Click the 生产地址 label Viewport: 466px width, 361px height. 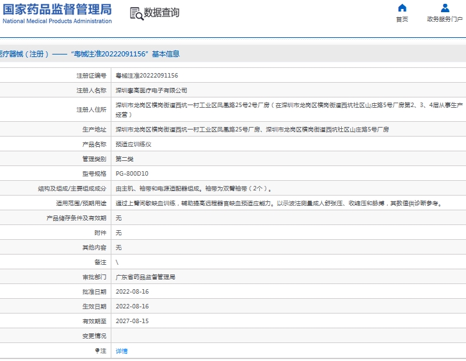point(94,130)
